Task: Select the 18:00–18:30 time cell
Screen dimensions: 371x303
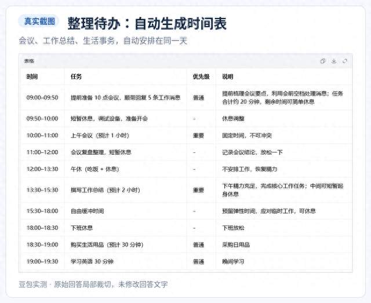Action: point(42,228)
